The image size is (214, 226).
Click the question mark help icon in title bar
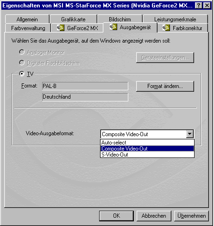coord(199,6)
